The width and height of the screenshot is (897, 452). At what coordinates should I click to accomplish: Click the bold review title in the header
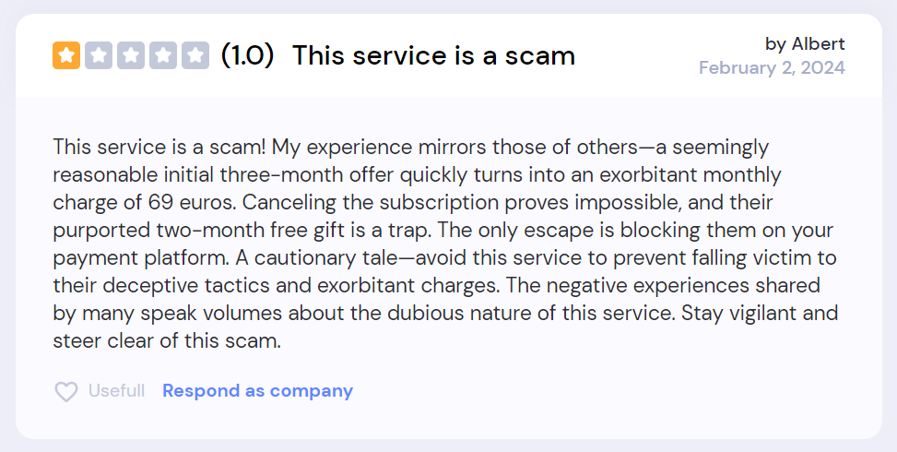[x=433, y=55]
